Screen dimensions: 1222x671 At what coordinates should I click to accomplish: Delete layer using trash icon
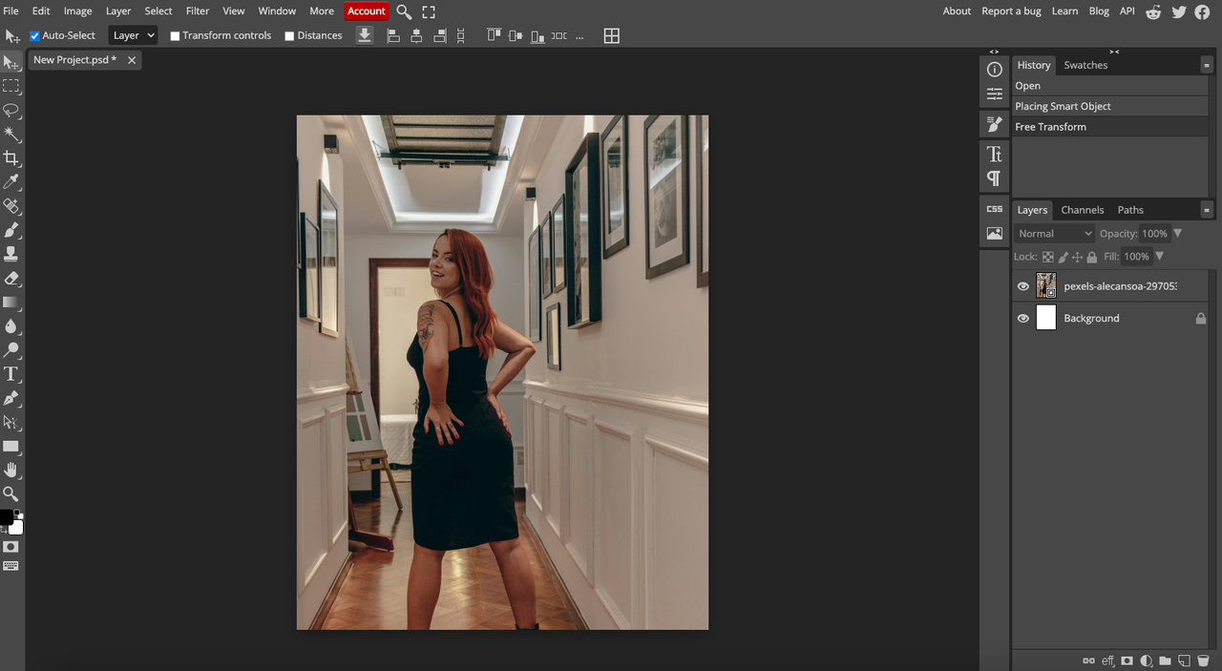tap(1203, 661)
